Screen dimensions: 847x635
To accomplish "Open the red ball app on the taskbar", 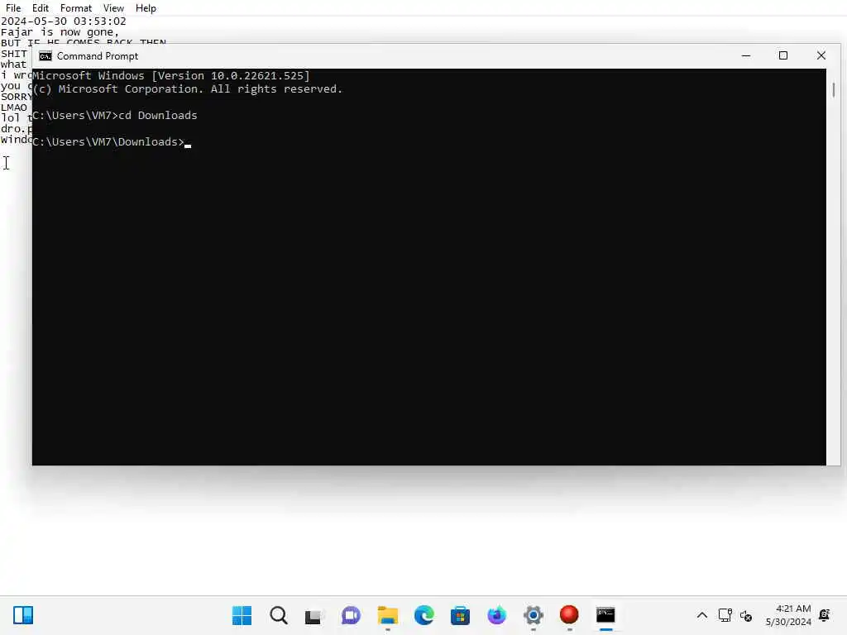I will tap(569, 615).
